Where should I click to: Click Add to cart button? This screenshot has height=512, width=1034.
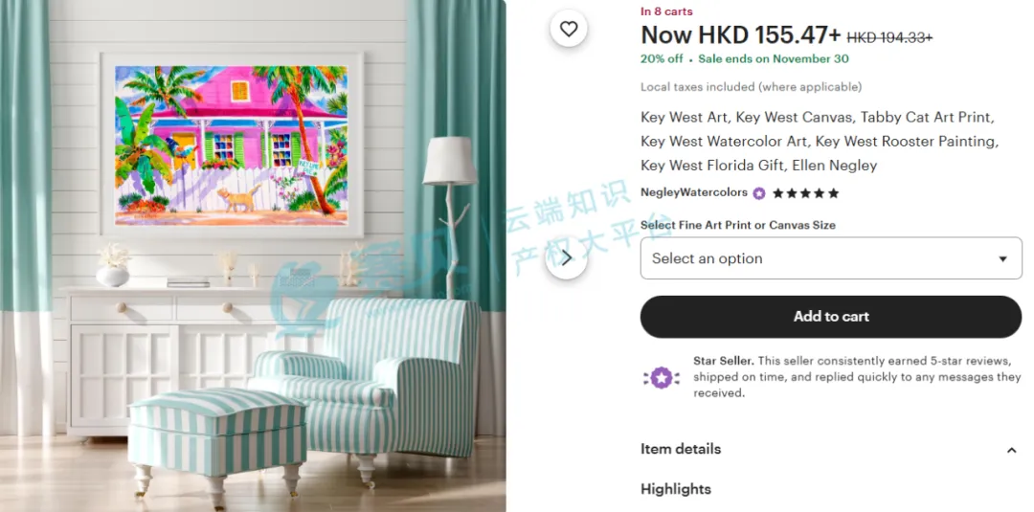pyautogui.click(x=831, y=317)
